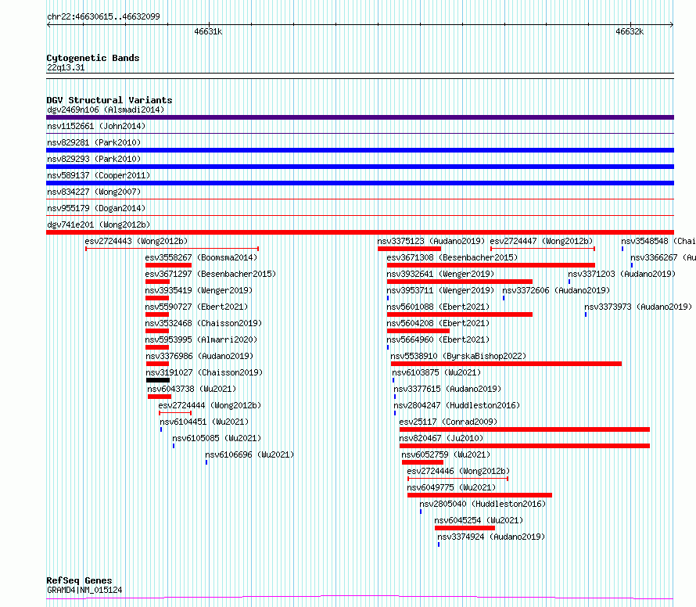Open nsv3372606 (Audano2019) variant
Screen dimensions: 696x607
pos(556,290)
